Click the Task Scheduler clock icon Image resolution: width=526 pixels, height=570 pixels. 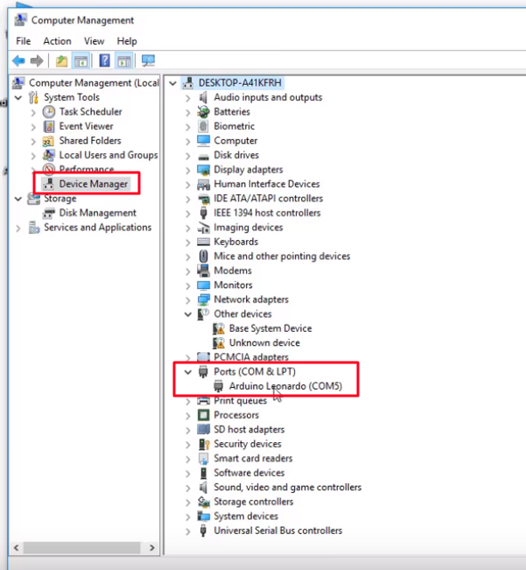point(49,111)
